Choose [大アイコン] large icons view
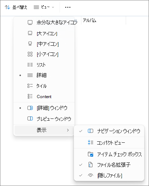Image resolution: width=149 pixels, height=186 pixels. point(44,33)
